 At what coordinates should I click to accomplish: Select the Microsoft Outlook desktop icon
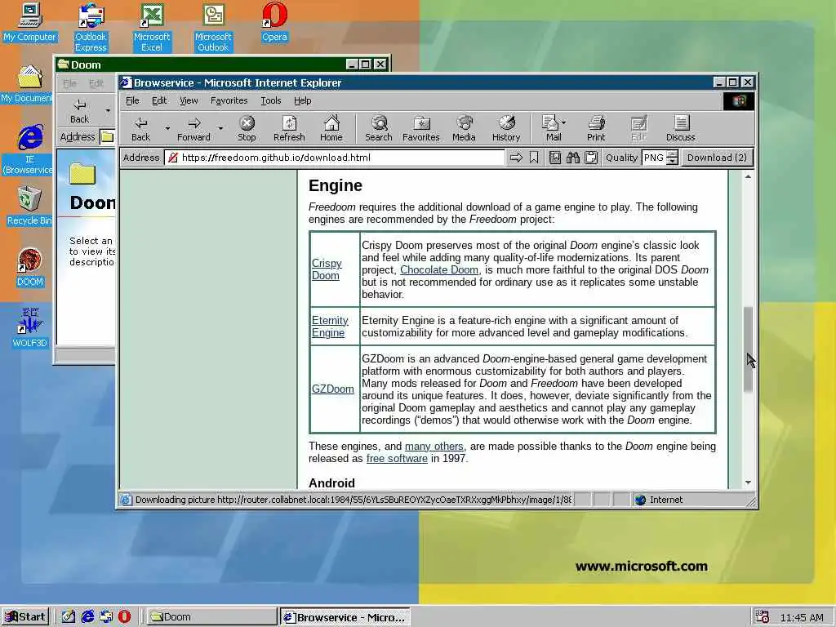pos(213,27)
